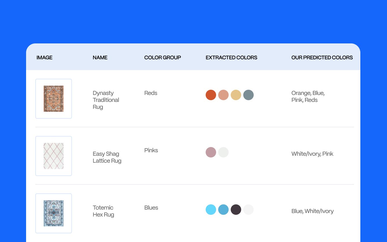
Task: Click the dusty pink swatch for Easy Shag rug
Action: pyautogui.click(x=211, y=152)
